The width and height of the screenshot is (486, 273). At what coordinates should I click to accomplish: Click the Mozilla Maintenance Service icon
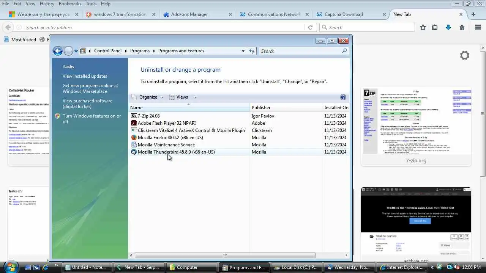coord(134,144)
